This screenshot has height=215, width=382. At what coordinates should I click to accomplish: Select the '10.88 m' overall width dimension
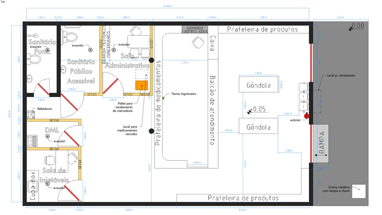[x=167, y=6]
